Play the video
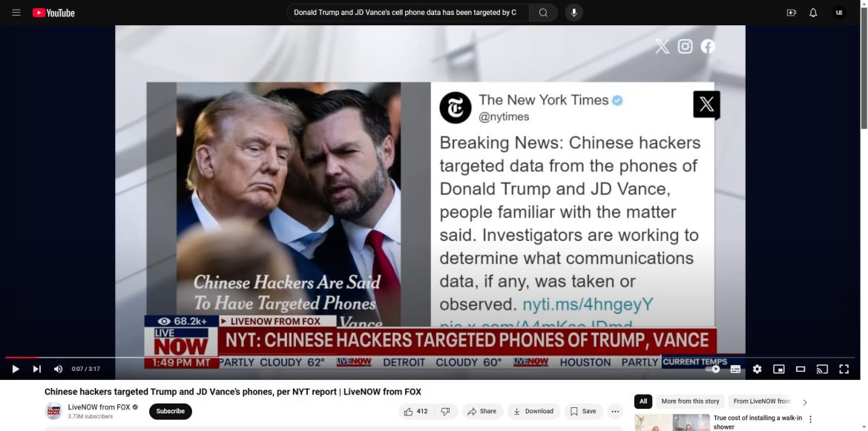Screen dimensions: 868x431 pos(16,369)
